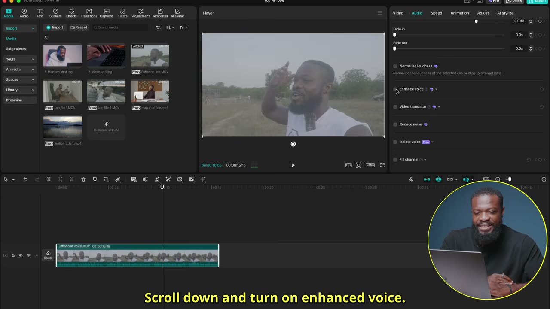Viewport: 550px width, 309px height.
Task: Zoom out the timeline
Action: pos(498,179)
